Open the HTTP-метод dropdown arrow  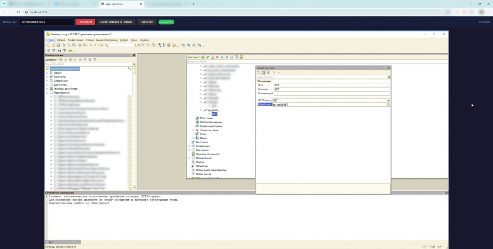tap(388, 100)
